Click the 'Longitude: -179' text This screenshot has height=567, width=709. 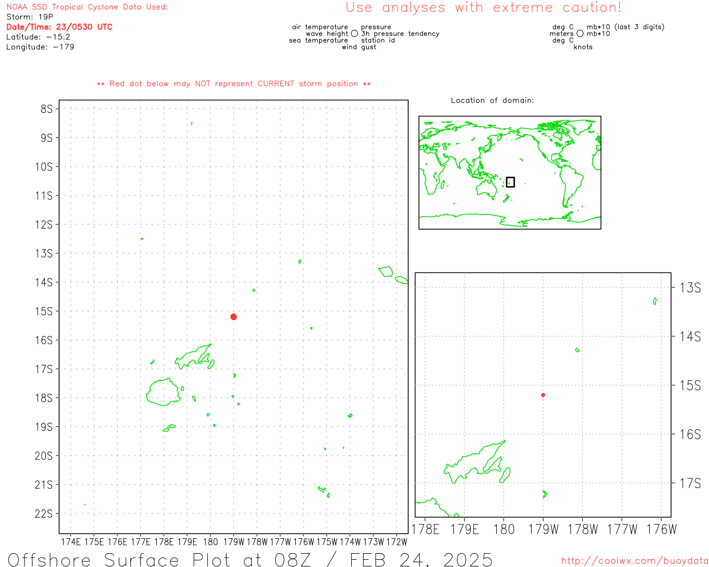(40, 47)
